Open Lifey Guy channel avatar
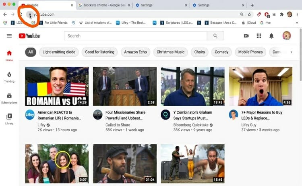 pos(234,115)
